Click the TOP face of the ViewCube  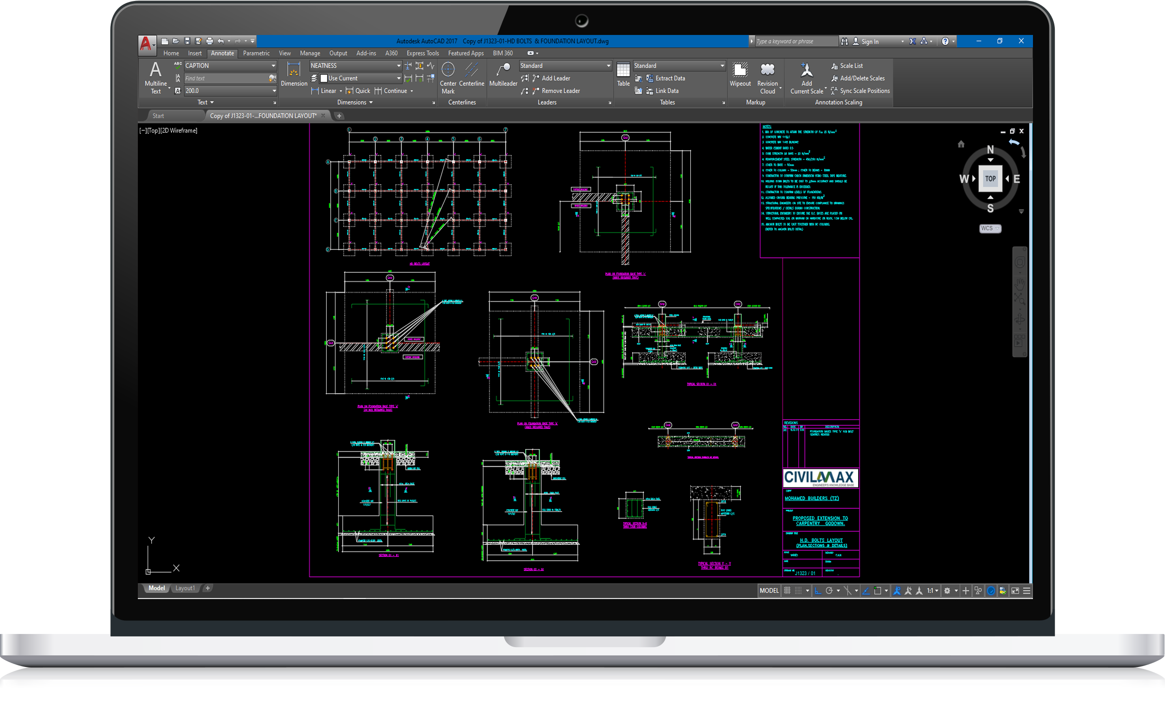click(990, 179)
